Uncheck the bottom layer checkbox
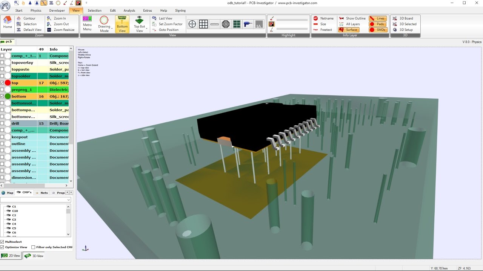The image size is (483, 271). (x=2, y=96)
